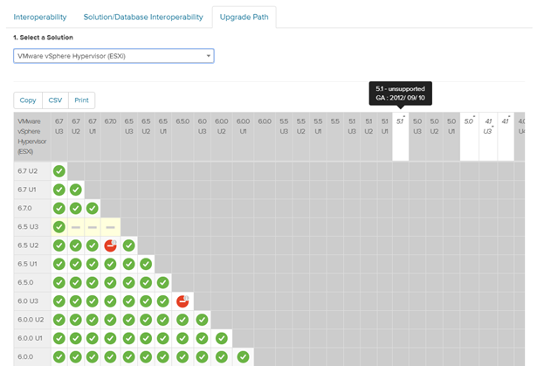The image size is (544, 366).
Task: Click 6.7 U1 row checkmark under 6.7 U3 column
Action: pos(59,190)
